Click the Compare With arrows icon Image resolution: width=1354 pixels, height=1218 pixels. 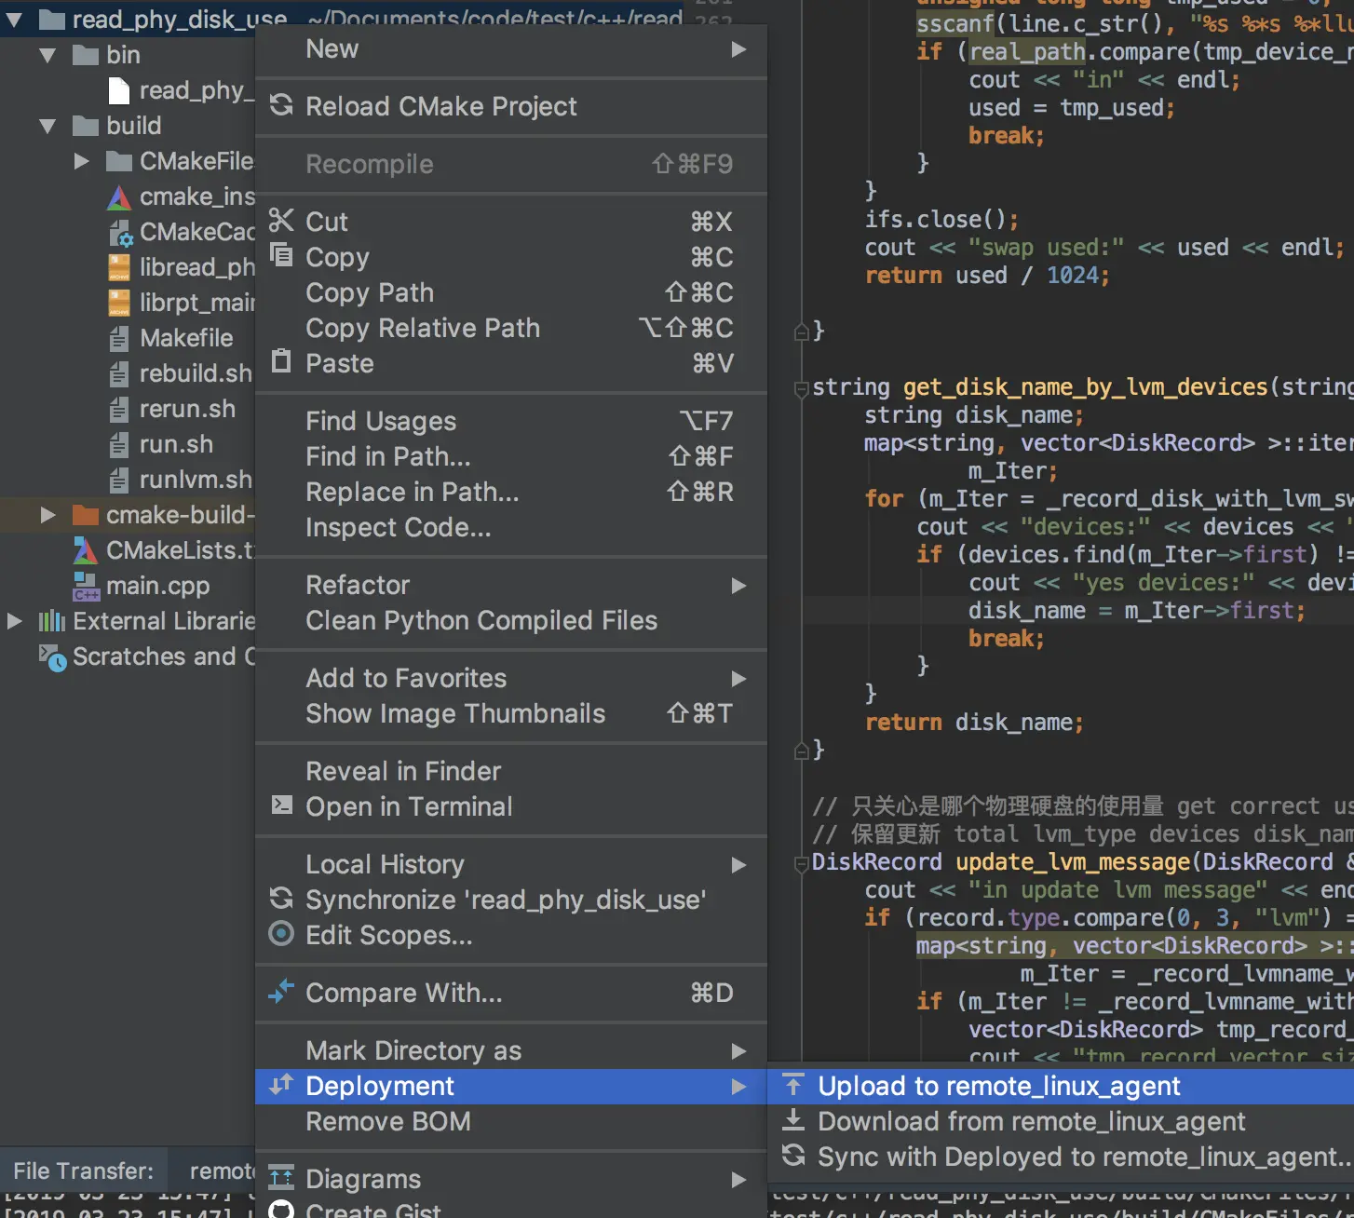(281, 992)
